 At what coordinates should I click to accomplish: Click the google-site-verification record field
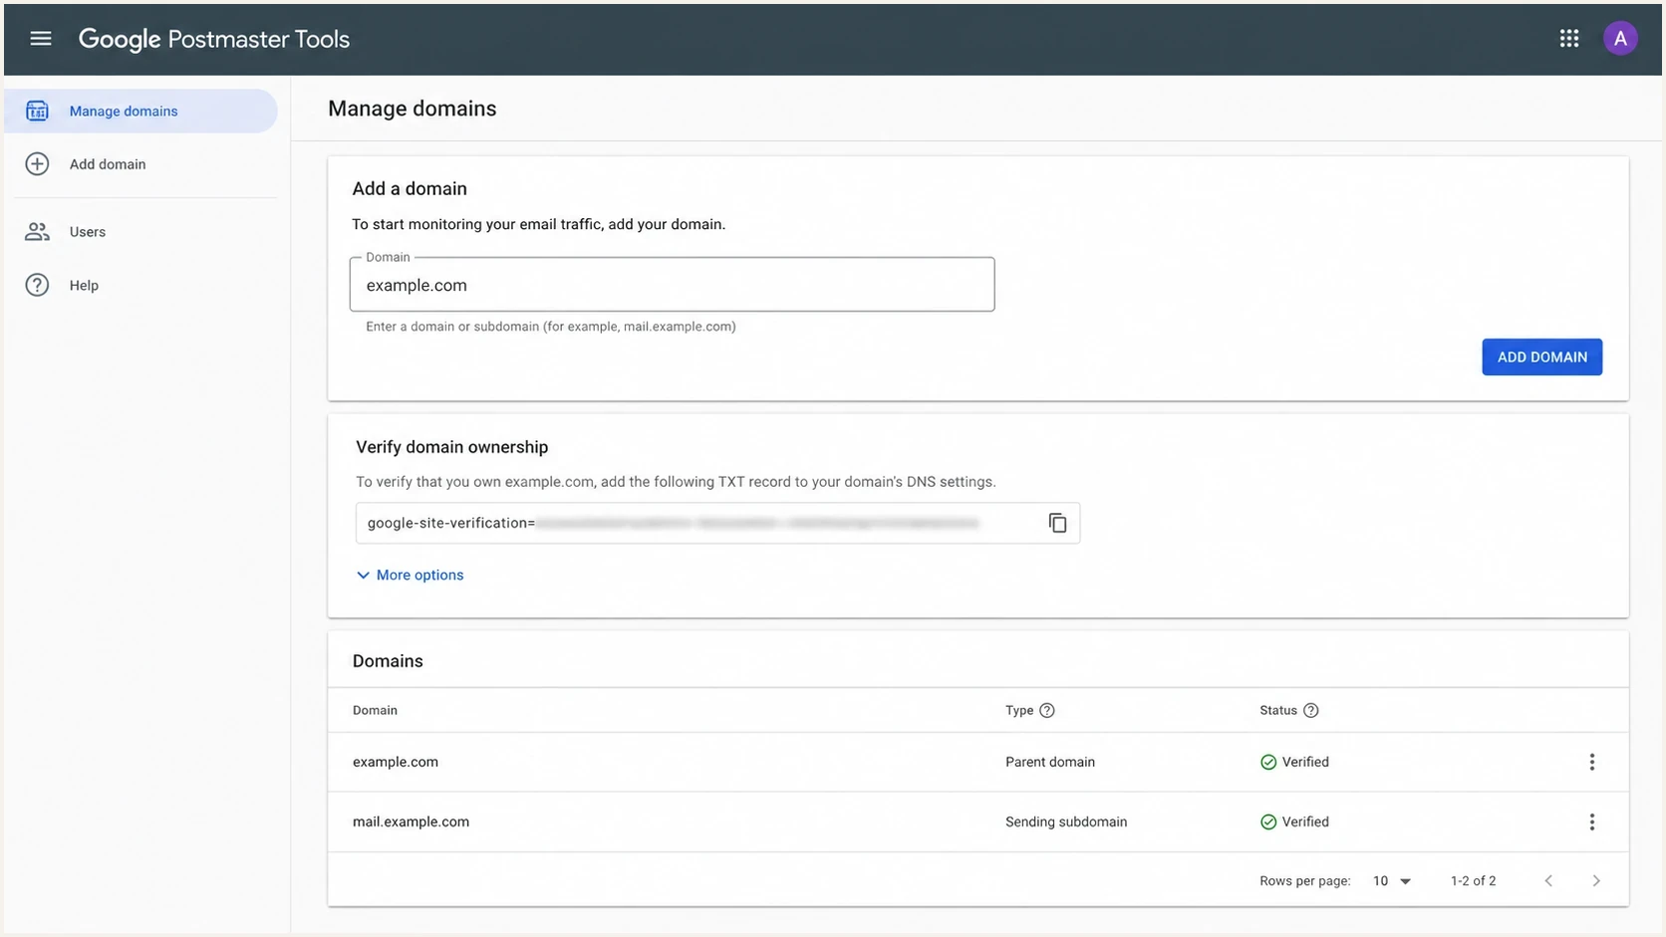click(x=717, y=523)
